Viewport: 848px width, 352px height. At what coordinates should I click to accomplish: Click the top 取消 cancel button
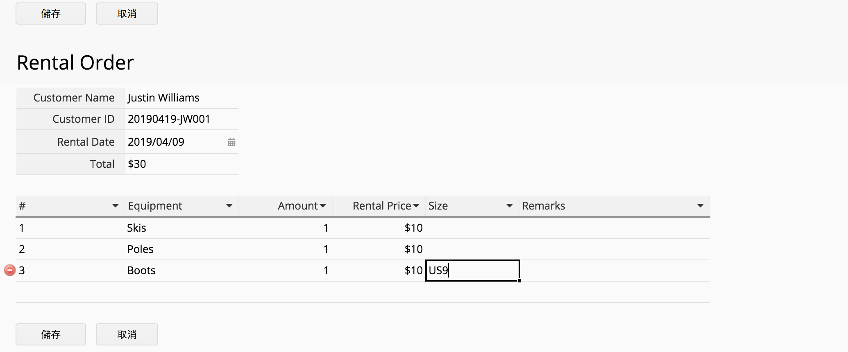127,14
